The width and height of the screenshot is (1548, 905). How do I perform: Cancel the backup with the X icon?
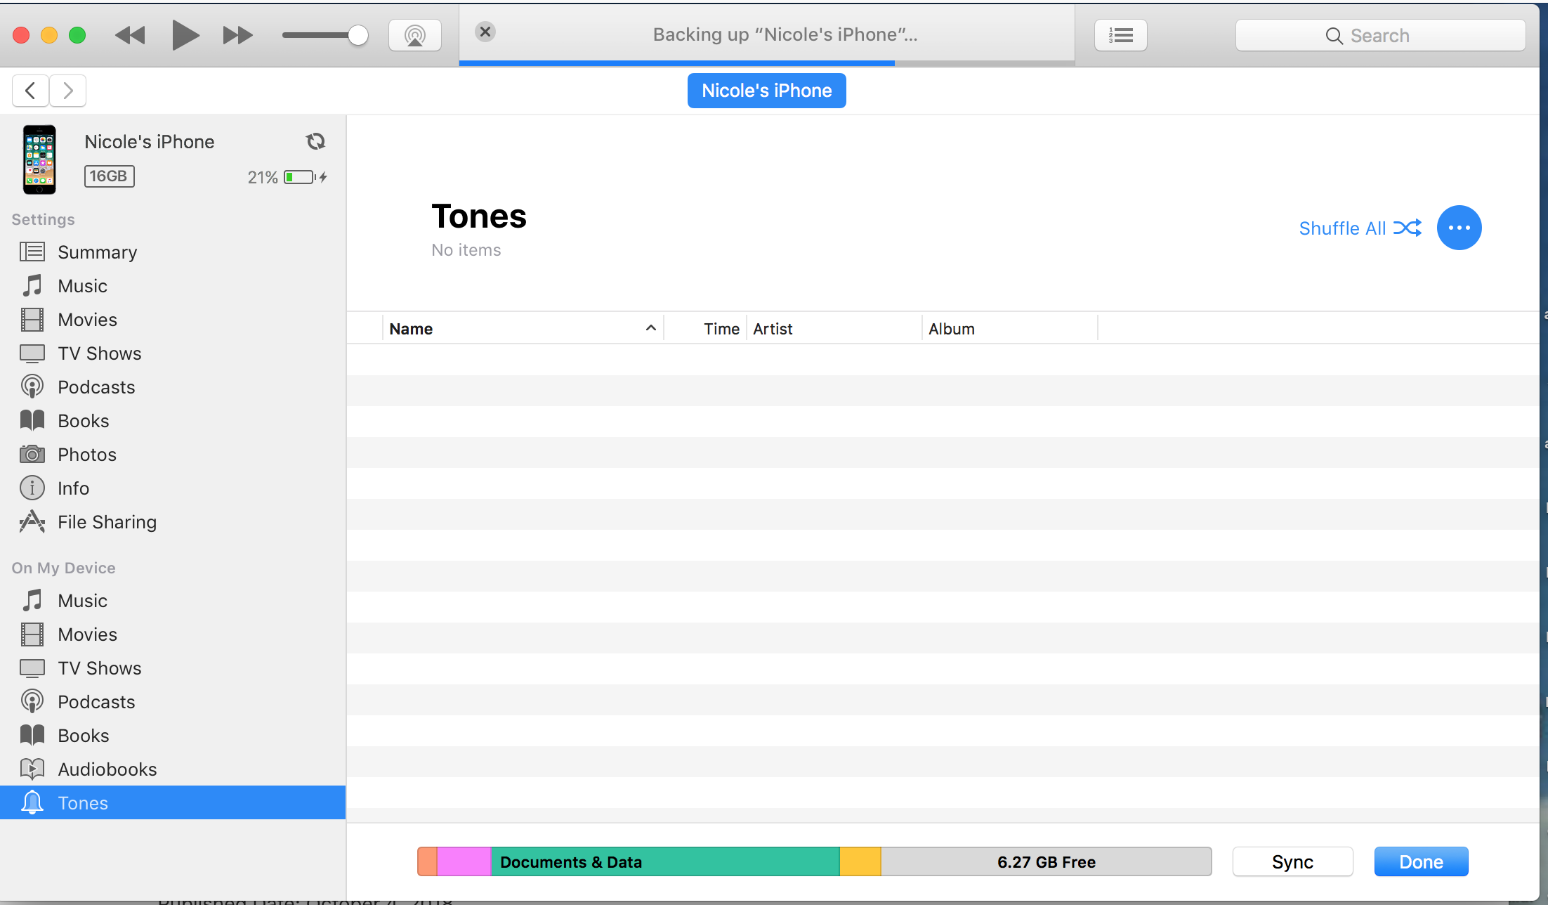point(485,32)
